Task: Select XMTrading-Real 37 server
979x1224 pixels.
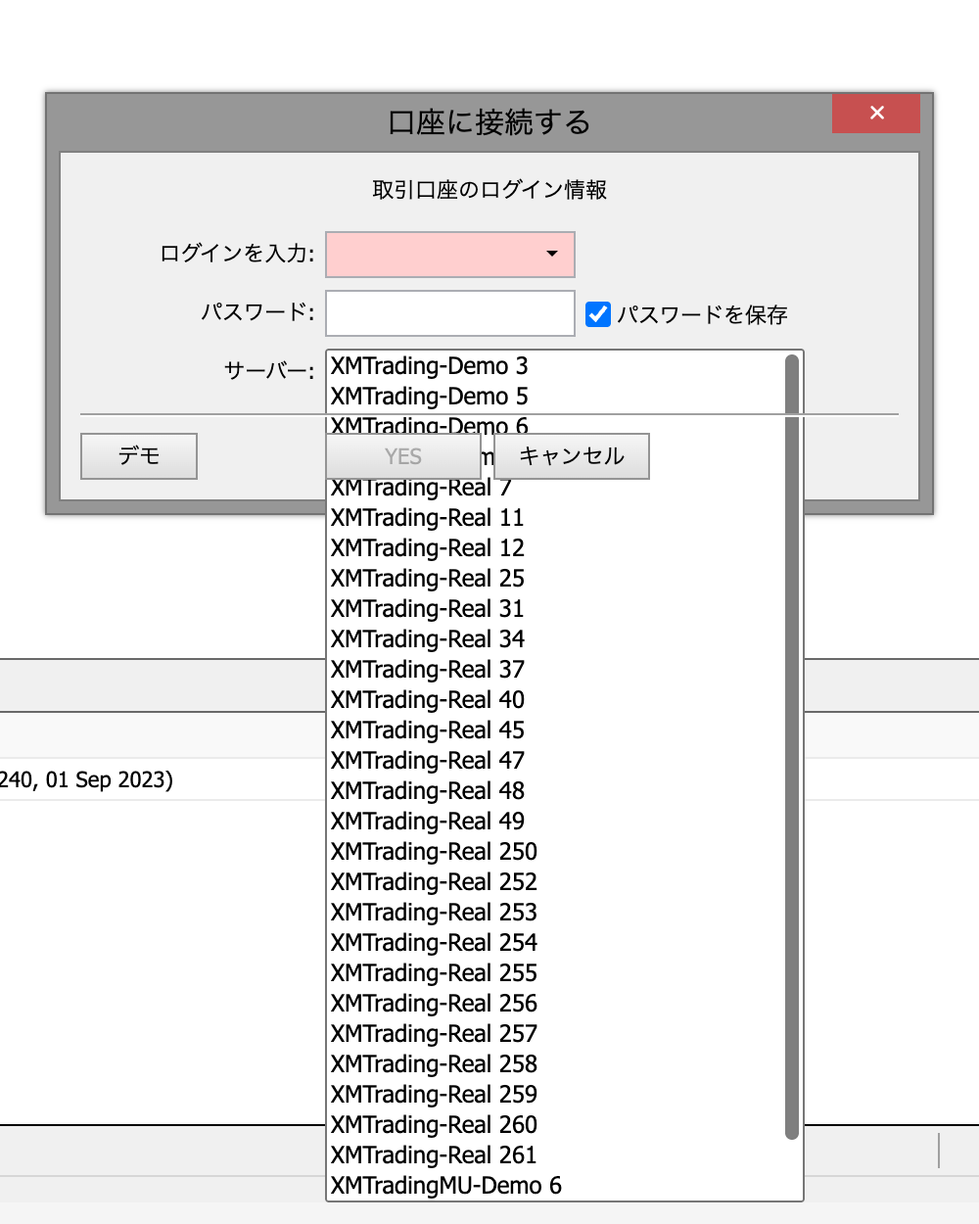Action: click(x=556, y=670)
